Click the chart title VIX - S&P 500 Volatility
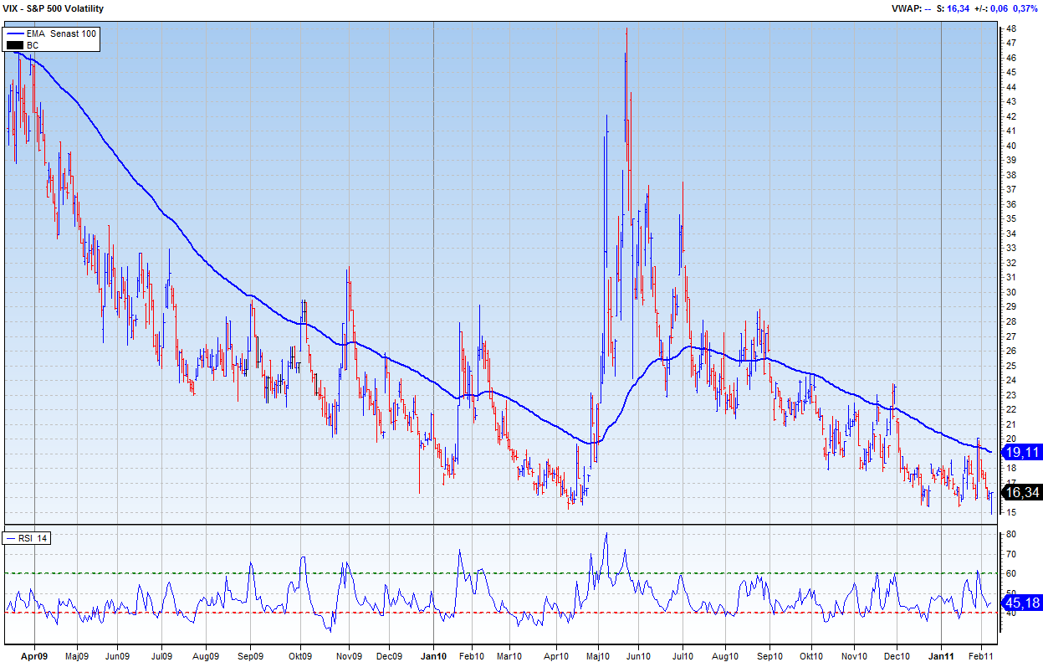This screenshot has height=662, width=1043. [x=53, y=8]
